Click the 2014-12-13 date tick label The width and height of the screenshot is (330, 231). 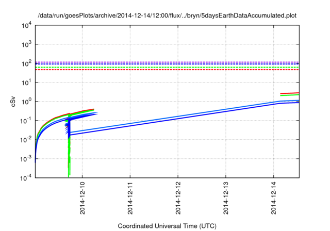[226, 198]
